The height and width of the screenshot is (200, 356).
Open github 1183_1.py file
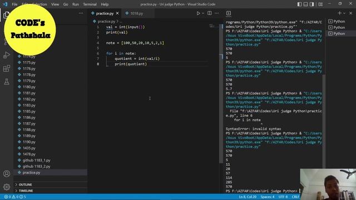tap(36, 161)
